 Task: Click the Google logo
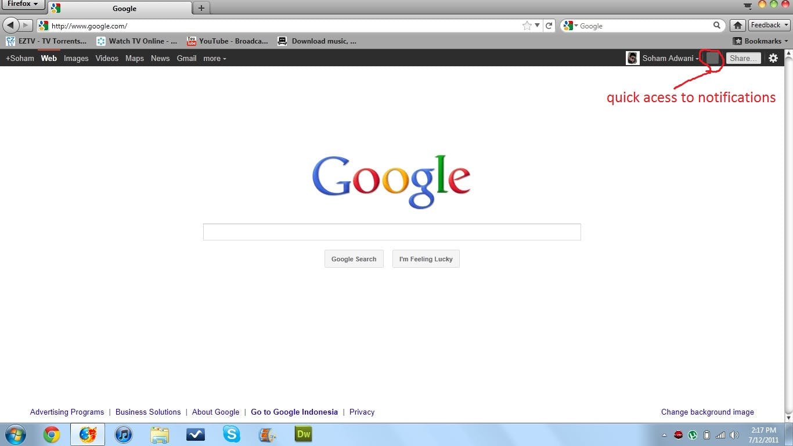(x=391, y=181)
